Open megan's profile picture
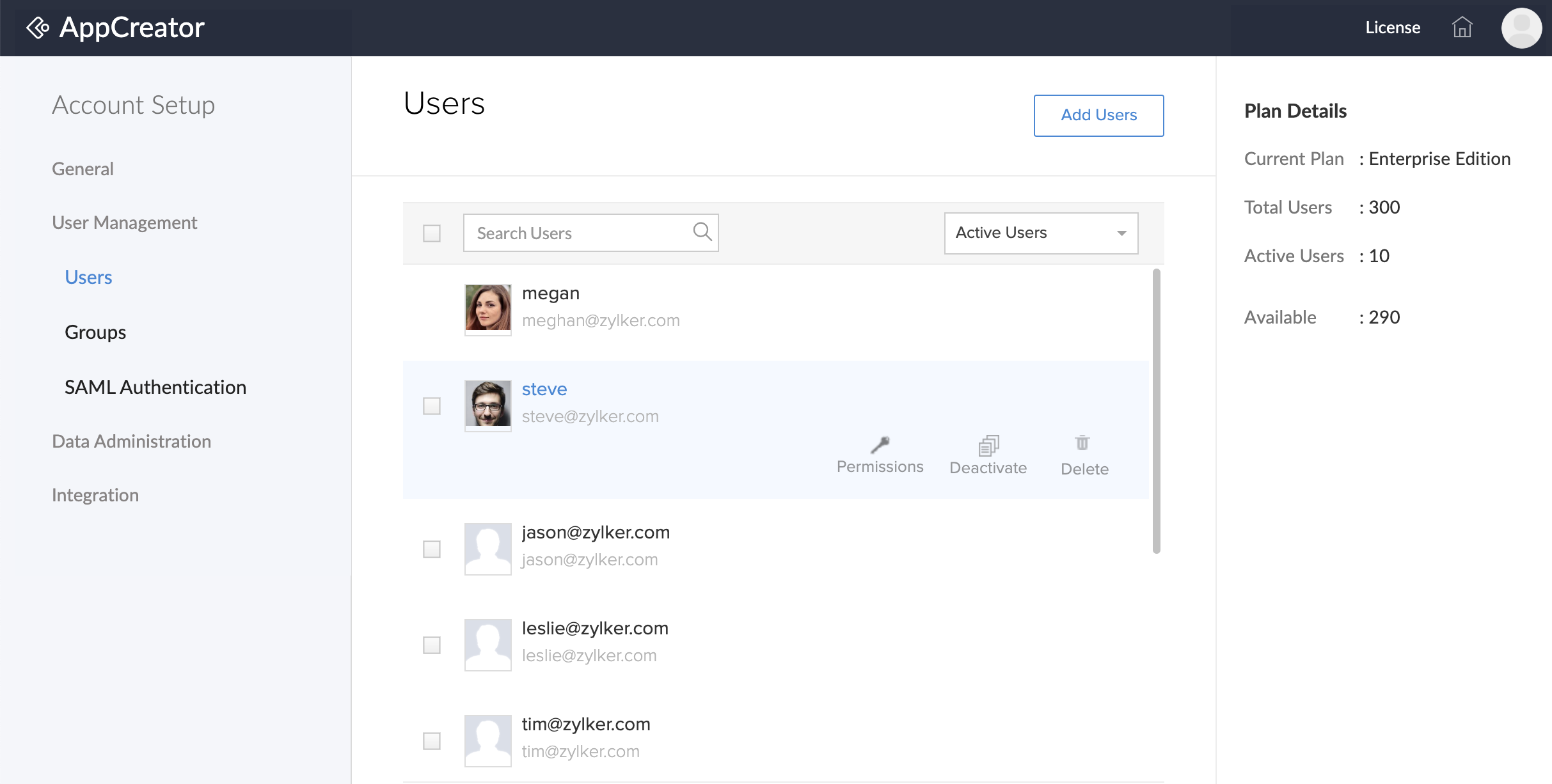 click(x=487, y=309)
